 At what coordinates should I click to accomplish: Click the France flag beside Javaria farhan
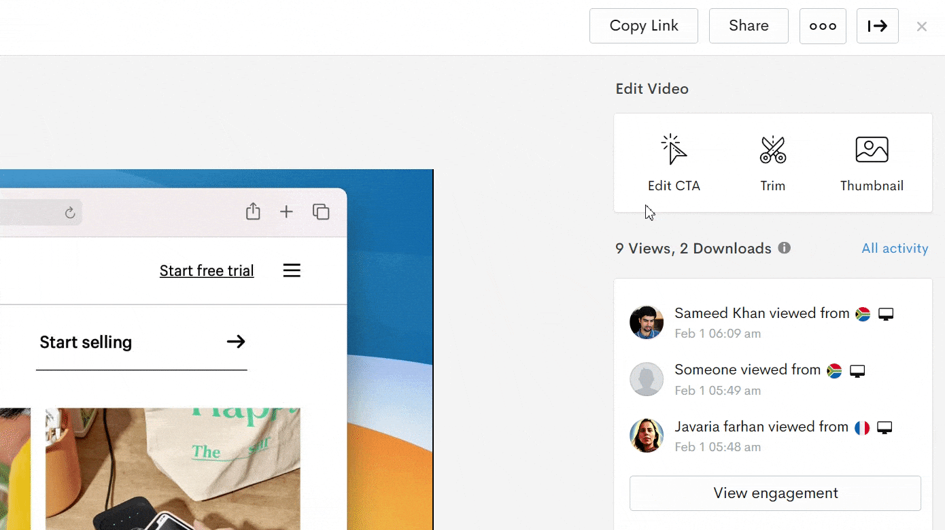tap(862, 427)
